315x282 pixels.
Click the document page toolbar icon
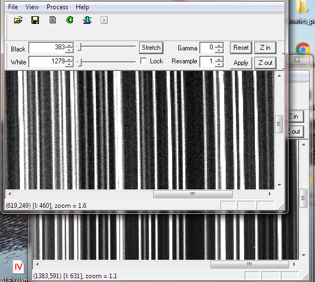click(x=52, y=20)
